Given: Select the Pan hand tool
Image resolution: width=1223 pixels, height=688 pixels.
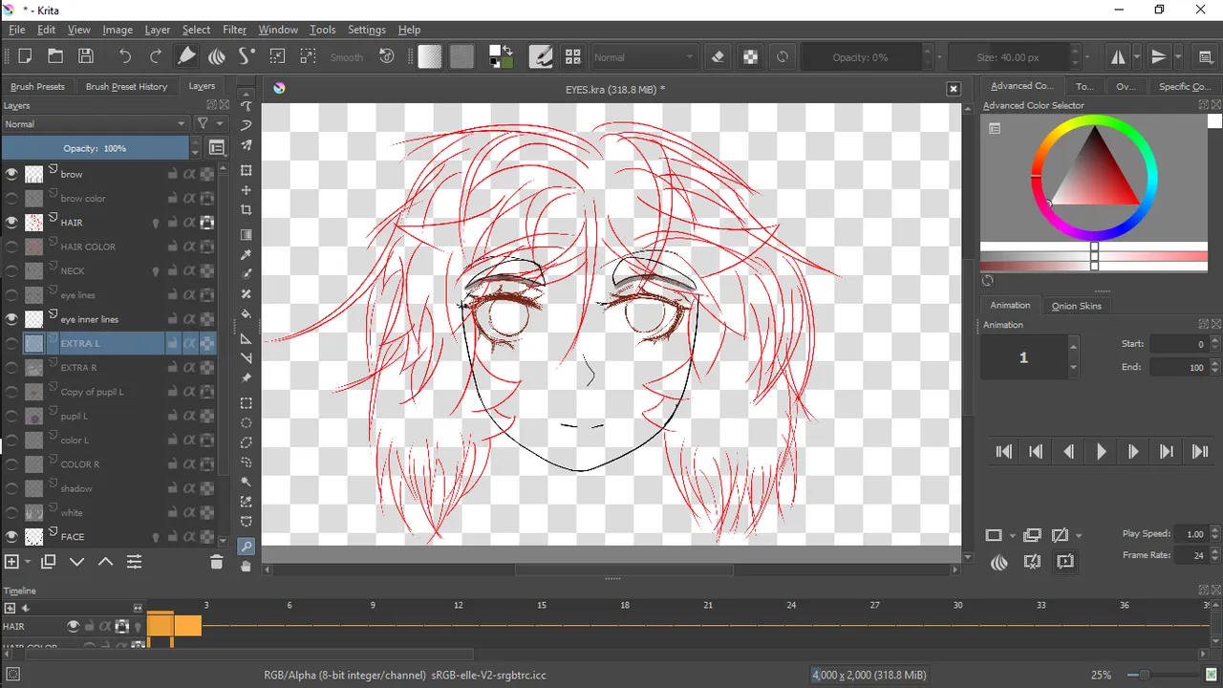Looking at the screenshot, I should tap(247, 566).
